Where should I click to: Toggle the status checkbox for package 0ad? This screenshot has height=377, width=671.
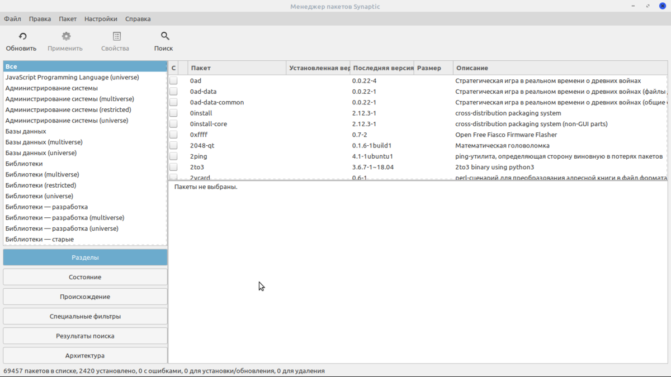173,81
